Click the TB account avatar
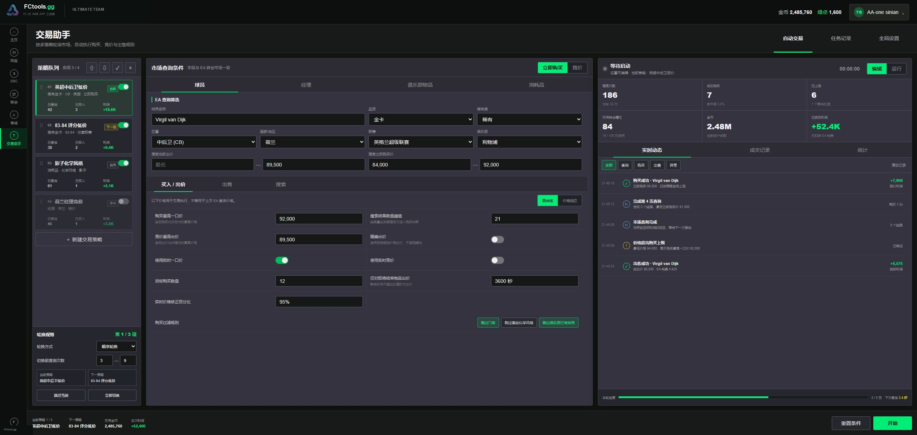Screen dimensions: 917x435 point(859,12)
